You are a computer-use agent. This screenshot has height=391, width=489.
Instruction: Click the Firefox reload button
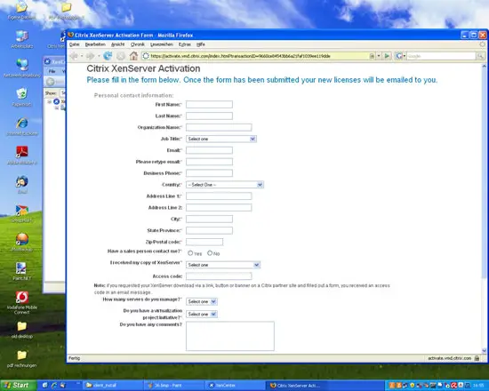tap(108, 56)
